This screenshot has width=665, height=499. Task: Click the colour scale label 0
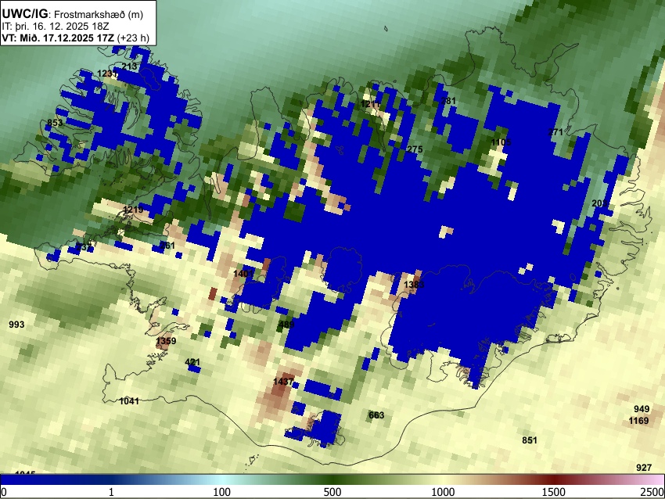click(x=4, y=492)
